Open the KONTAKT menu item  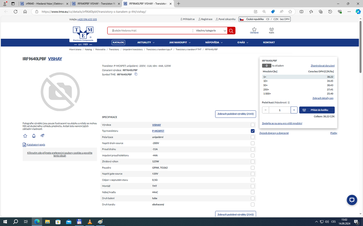(x=269, y=42)
